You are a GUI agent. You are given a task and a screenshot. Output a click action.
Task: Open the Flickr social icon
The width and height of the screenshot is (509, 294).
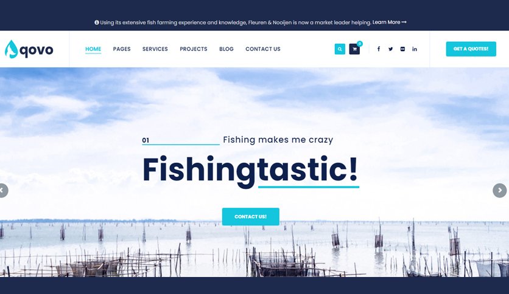point(402,49)
